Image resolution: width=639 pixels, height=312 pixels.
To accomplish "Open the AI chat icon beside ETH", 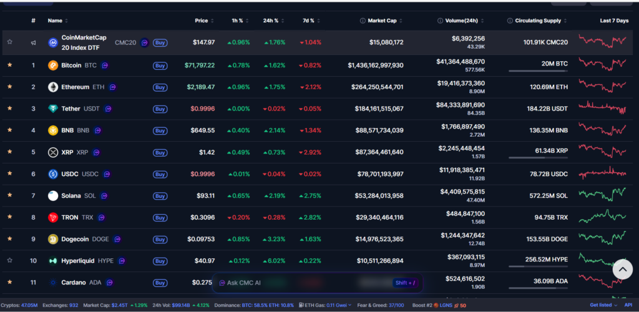I will point(113,87).
